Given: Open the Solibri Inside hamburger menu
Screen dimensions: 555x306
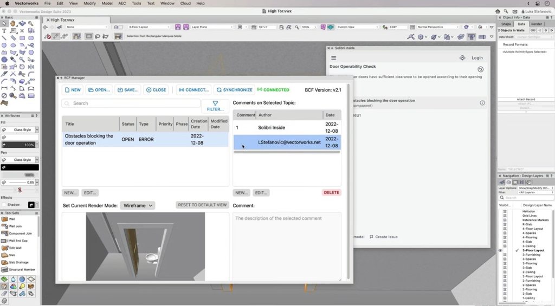Looking at the screenshot, I should (x=334, y=58).
